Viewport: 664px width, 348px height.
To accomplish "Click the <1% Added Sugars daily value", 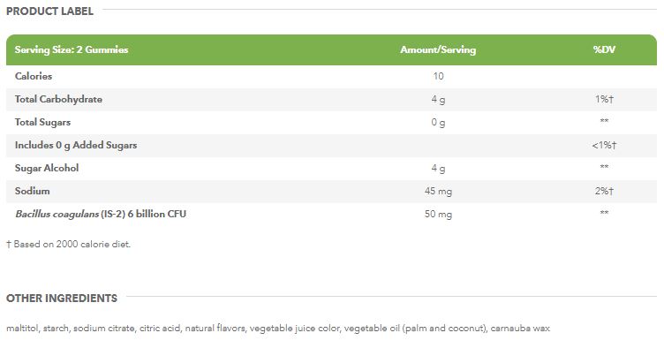I will [604, 145].
